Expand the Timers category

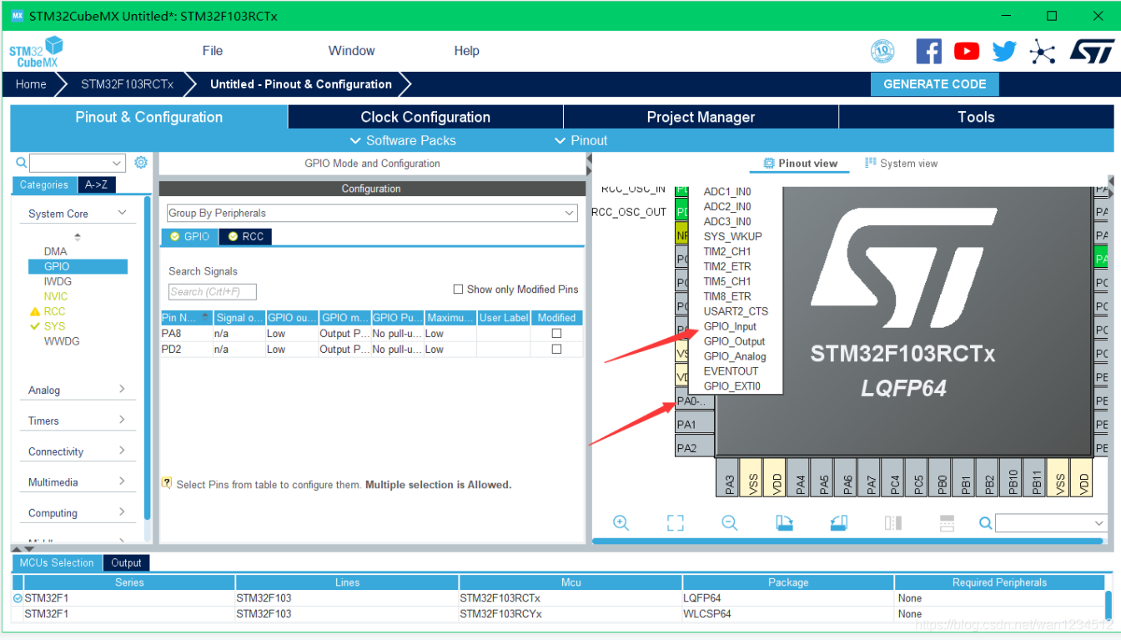tap(76, 421)
